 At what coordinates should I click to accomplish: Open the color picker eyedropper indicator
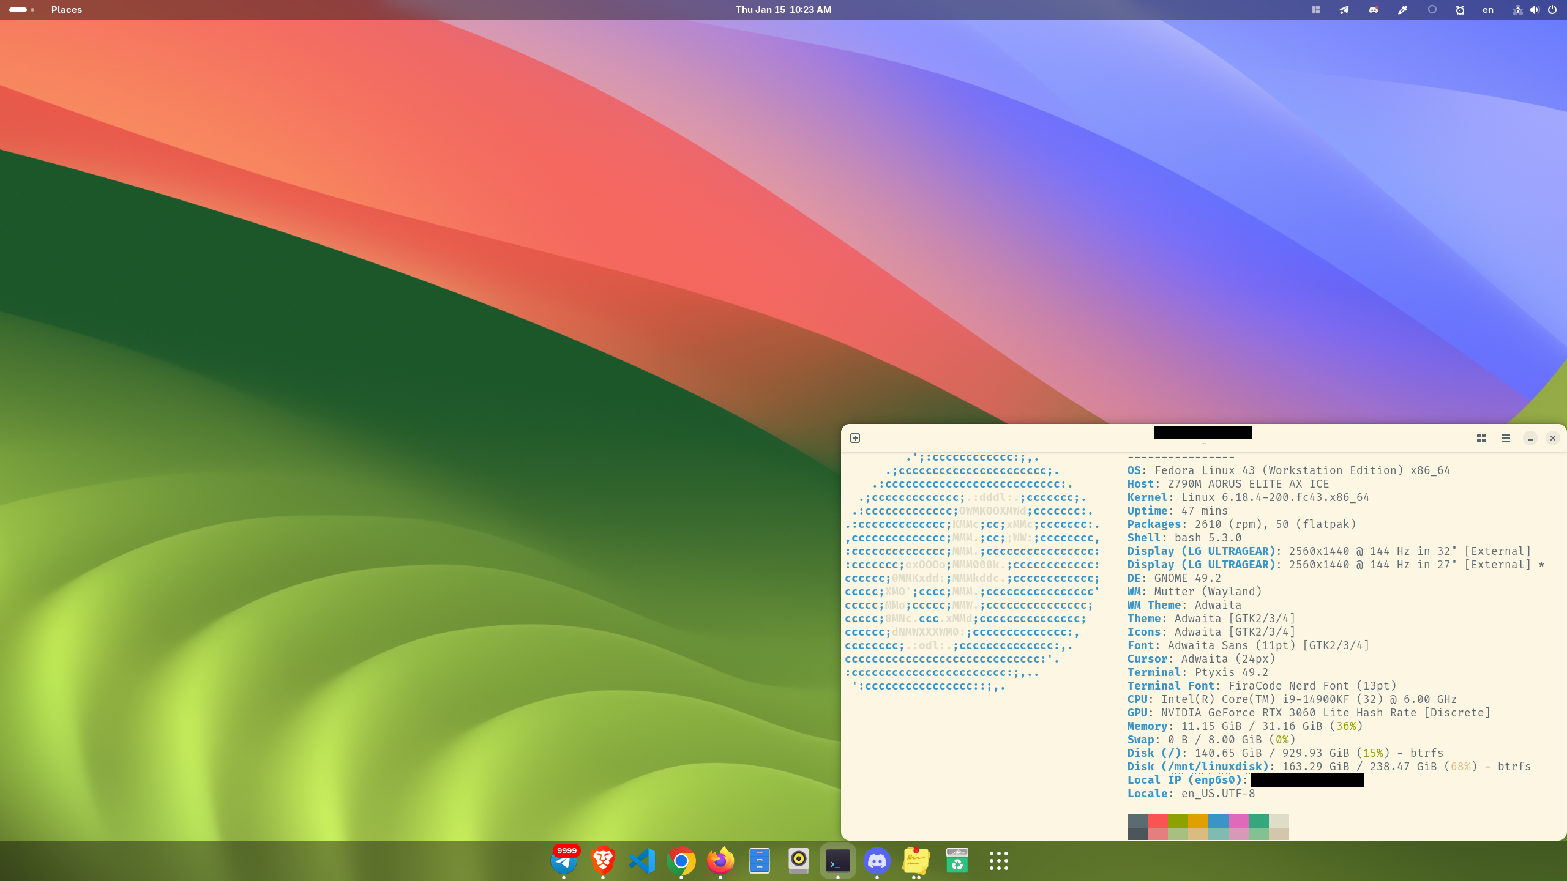point(1402,10)
